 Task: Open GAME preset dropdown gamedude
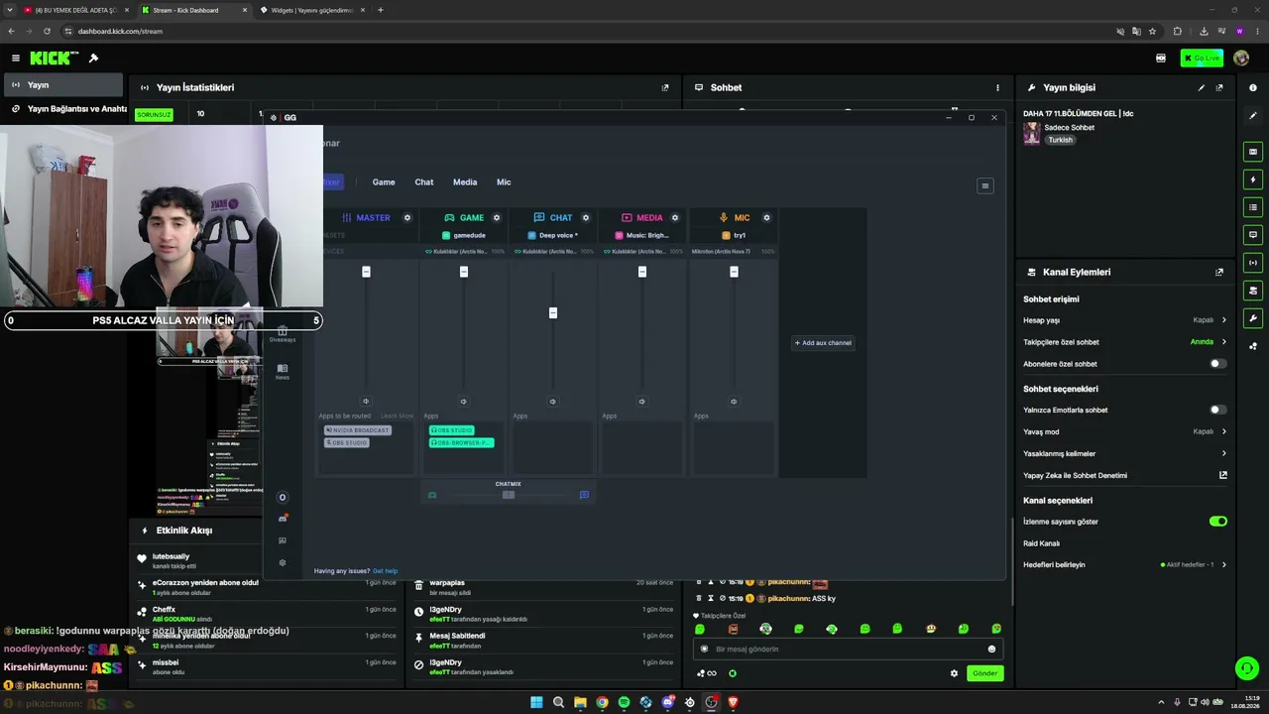464,235
